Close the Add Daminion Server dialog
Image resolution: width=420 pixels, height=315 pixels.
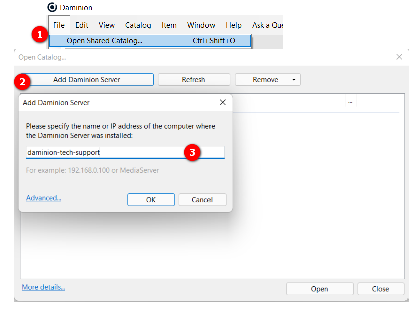click(223, 102)
